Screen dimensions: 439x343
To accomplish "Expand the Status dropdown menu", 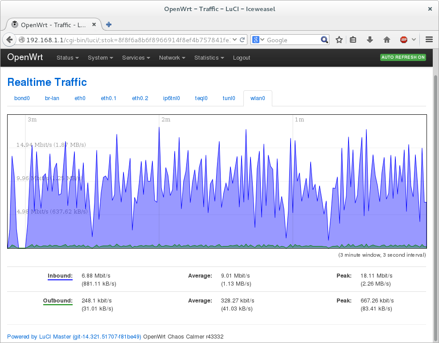I will [67, 57].
